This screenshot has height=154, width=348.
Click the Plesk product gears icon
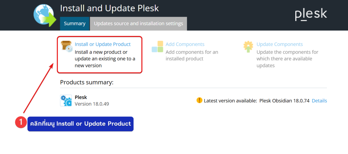coord(66,100)
